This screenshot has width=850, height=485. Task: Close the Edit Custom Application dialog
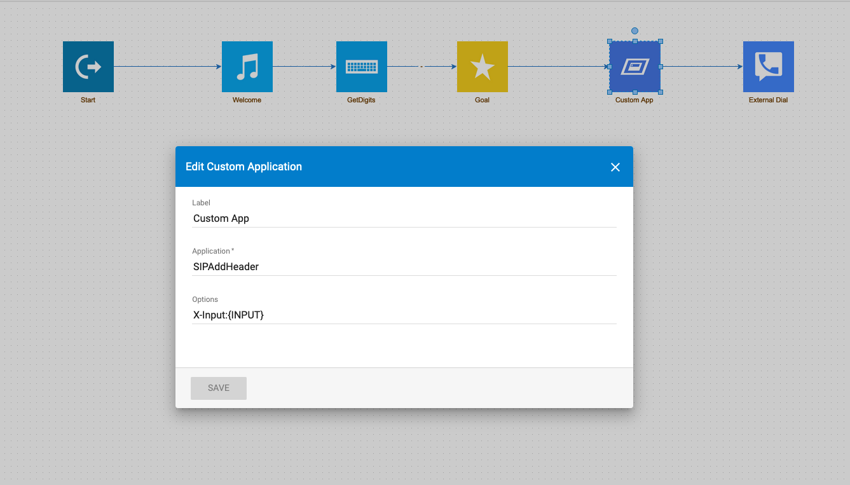click(x=615, y=167)
